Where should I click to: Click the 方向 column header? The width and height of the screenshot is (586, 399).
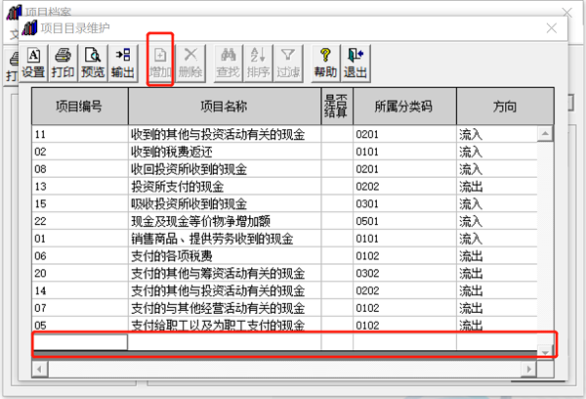click(505, 107)
